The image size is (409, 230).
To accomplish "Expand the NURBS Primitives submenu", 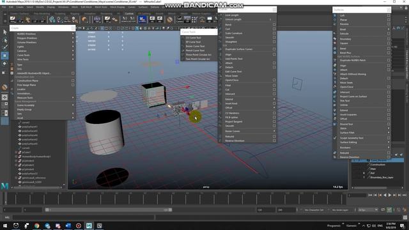I will [73, 34].
